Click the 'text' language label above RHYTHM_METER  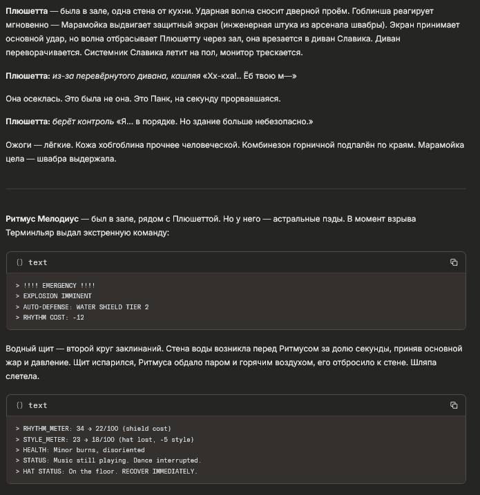tap(37, 405)
